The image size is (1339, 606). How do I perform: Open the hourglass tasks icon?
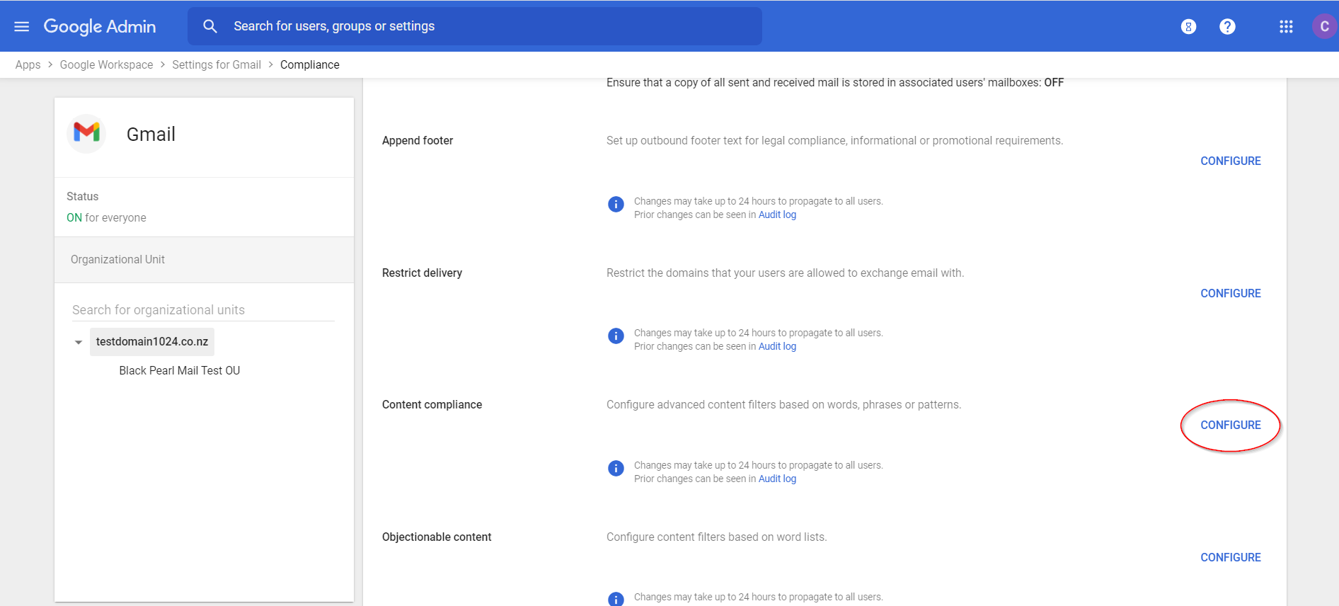pos(1188,26)
